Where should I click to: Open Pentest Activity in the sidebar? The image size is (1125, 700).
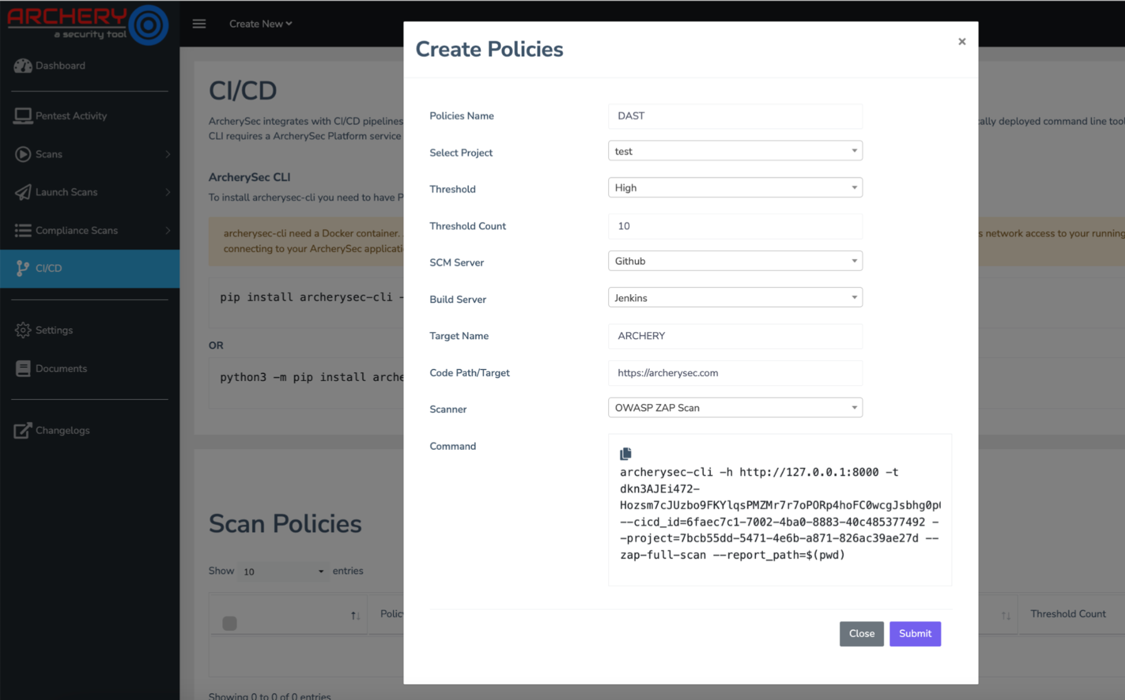pos(90,116)
